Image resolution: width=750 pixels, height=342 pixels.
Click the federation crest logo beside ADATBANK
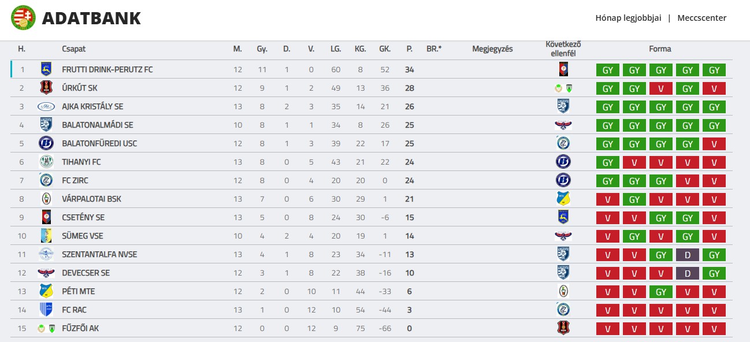pyautogui.click(x=23, y=18)
